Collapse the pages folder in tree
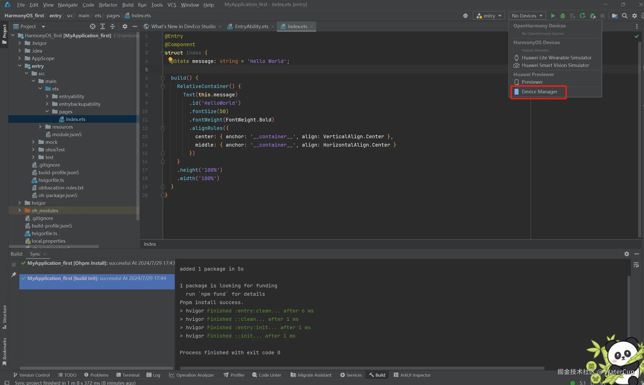Image resolution: width=644 pixels, height=385 pixels. (x=47, y=112)
